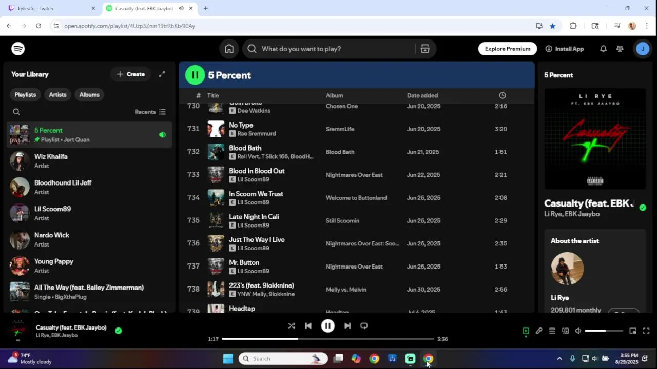The height and width of the screenshot is (369, 657).
Task: Select the Artists filter
Action: pyautogui.click(x=57, y=95)
